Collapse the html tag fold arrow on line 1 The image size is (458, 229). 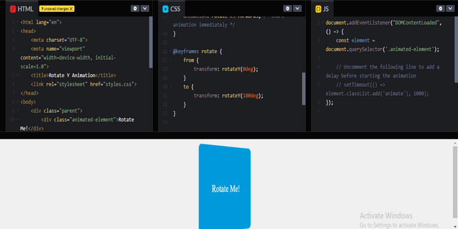[17, 22]
